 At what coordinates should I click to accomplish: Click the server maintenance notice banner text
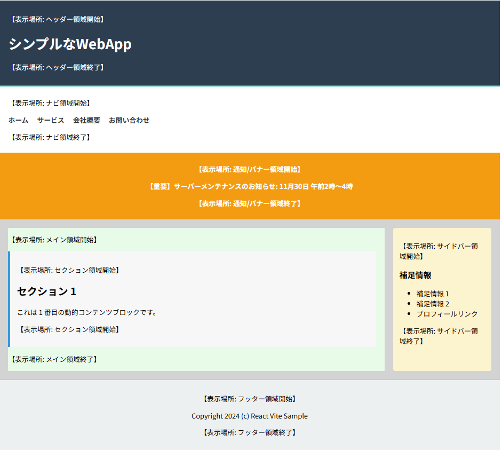point(250,186)
